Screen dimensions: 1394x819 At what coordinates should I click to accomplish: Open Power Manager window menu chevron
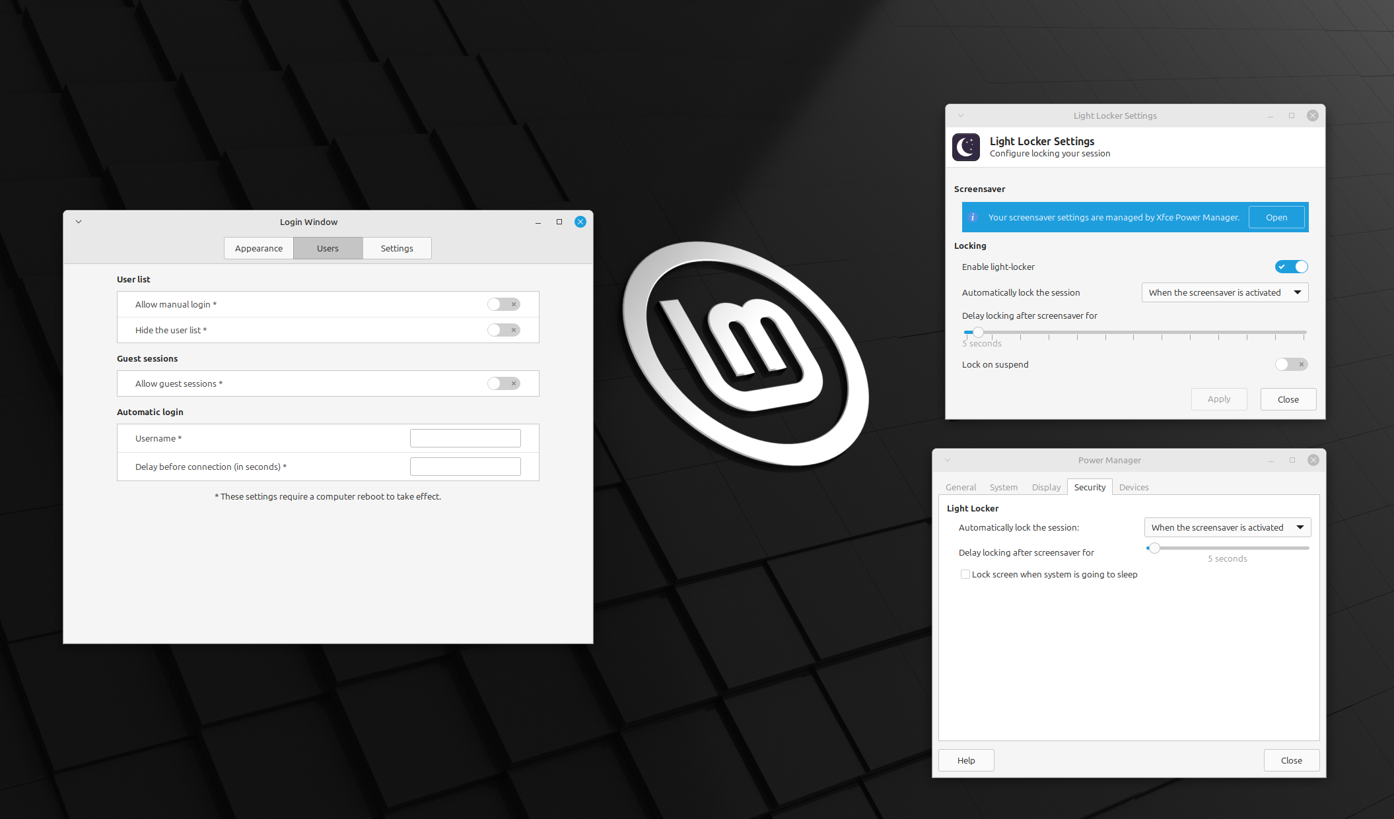point(948,460)
